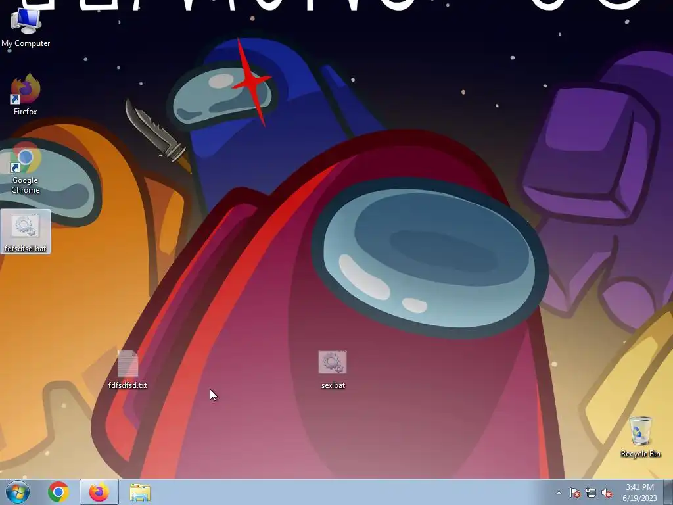Open the Windows Start menu orb
This screenshot has width=673, height=505.
pos(18,492)
